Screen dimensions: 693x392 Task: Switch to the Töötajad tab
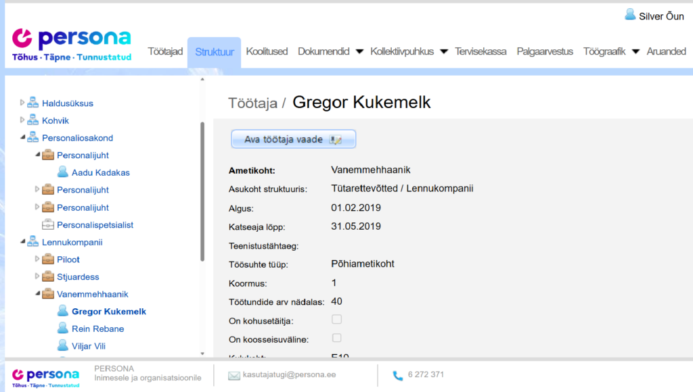click(x=165, y=51)
